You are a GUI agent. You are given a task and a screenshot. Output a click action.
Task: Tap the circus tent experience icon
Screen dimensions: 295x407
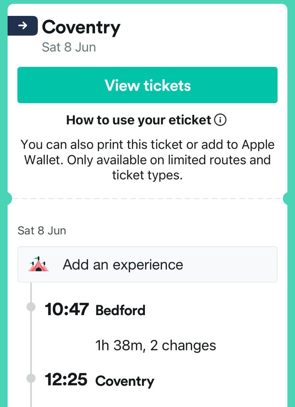click(38, 264)
